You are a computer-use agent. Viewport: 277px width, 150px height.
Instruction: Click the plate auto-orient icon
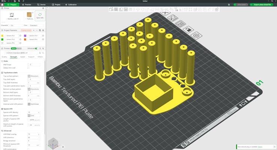coord(173,18)
